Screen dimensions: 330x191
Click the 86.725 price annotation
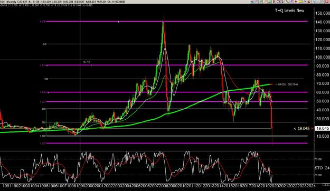pyautogui.click(x=87, y=62)
